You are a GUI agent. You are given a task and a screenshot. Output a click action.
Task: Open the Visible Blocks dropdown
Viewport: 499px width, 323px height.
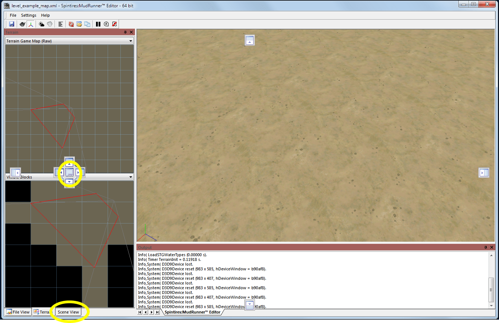point(131,177)
